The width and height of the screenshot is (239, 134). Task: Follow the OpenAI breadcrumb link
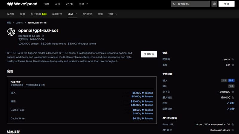[x=19, y=23]
